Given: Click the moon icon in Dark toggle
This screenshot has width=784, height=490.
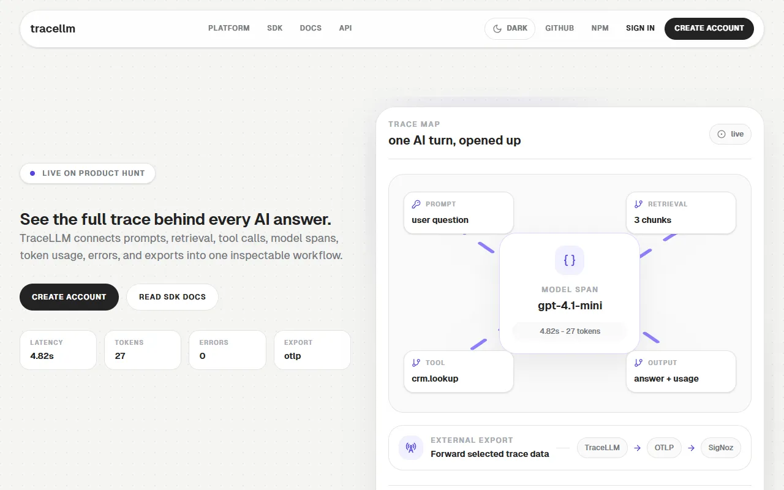Looking at the screenshot, I should point(497,28).
